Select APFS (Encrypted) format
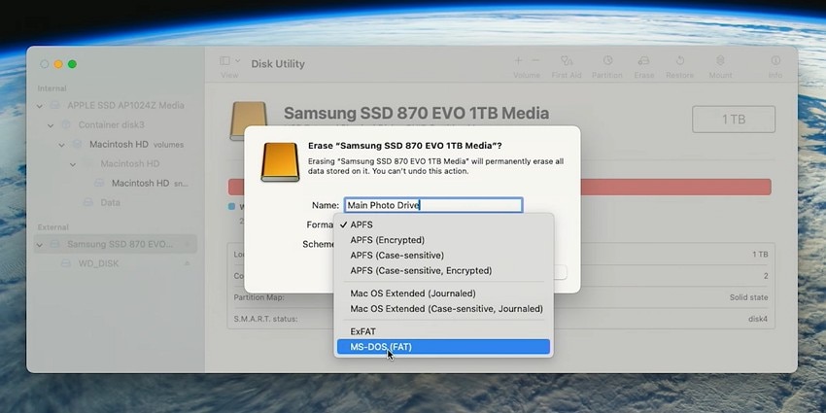This screenshot has height=413, width=826. [x=443, y=240]
